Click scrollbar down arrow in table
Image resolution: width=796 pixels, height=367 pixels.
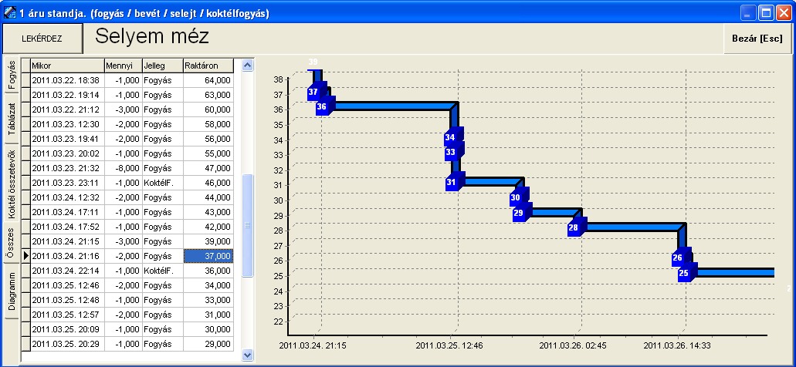pos(247,355)
